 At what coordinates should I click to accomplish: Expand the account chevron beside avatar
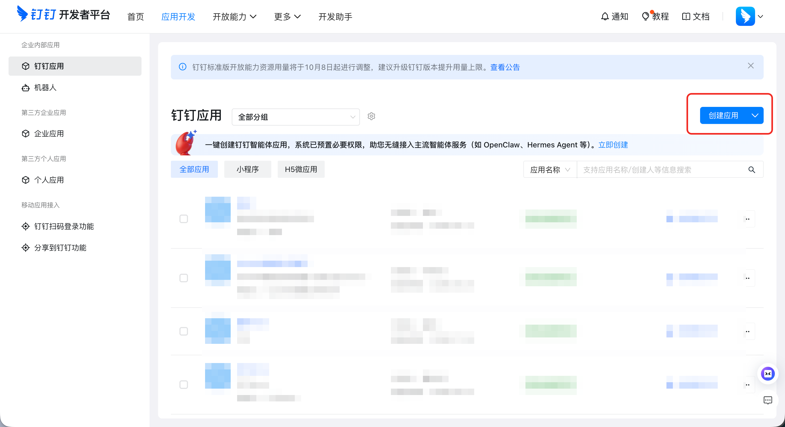coord(760,17)
